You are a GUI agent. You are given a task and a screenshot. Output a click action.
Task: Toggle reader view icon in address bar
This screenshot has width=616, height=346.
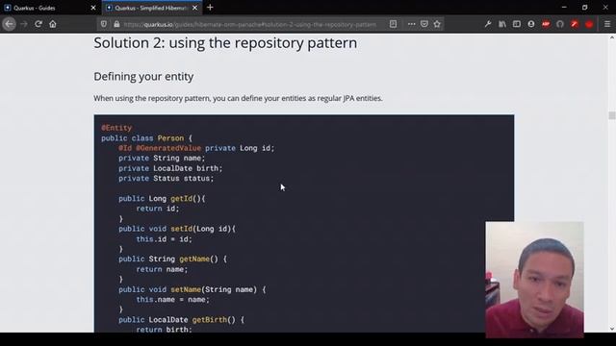[x=393, y=24]
